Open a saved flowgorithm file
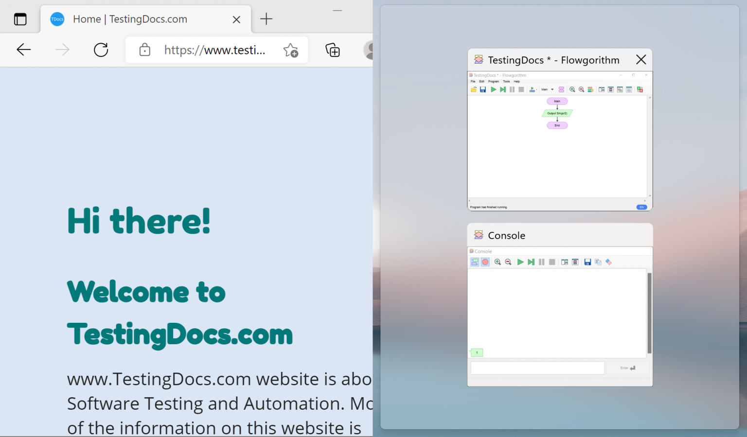The image size is (747, 437). point(474,89)
